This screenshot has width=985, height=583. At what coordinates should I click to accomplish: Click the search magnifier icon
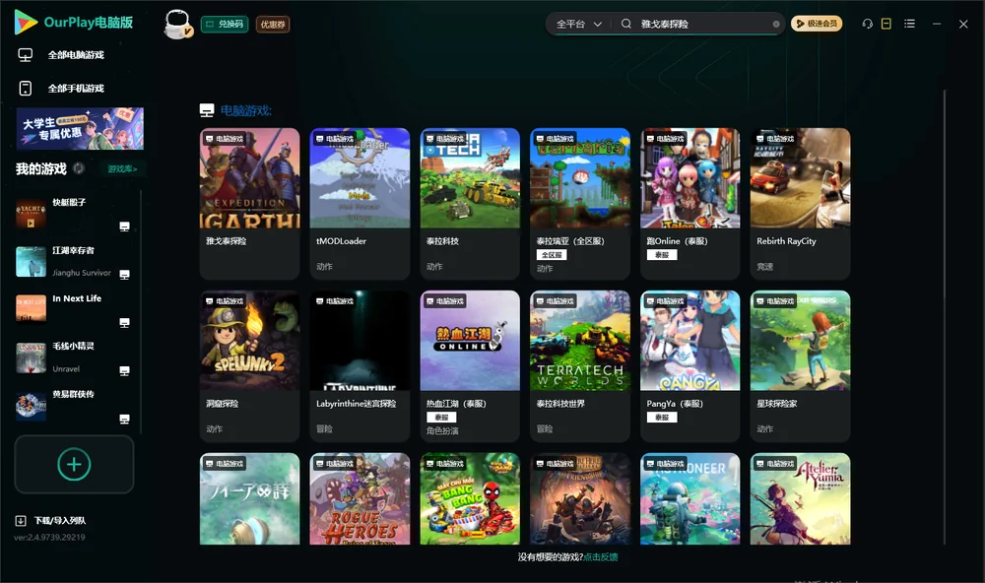point(626,24)
